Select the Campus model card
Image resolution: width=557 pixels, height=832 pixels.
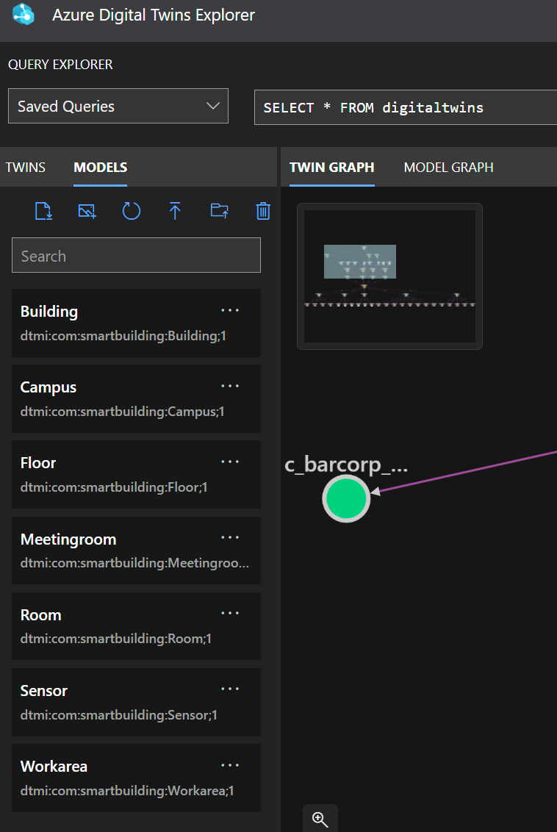tap(137, 398)
